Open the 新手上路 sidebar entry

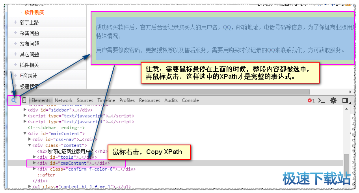(29, 22)
